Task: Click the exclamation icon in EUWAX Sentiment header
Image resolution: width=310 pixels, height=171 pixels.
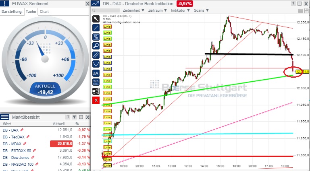Action: point(4,4)
